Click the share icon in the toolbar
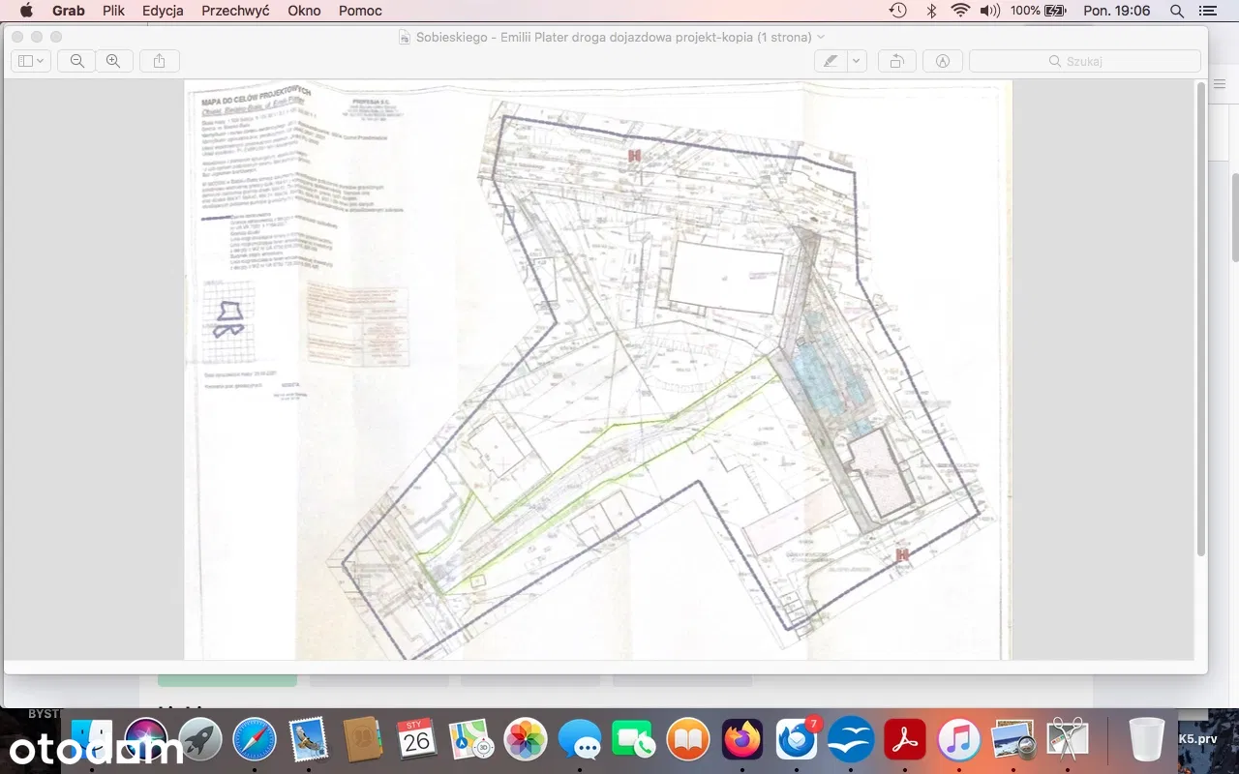 (160, 61)
